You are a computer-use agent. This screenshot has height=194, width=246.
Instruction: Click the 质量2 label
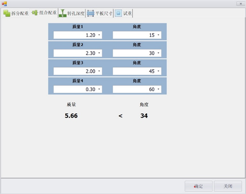coord(78,45)
